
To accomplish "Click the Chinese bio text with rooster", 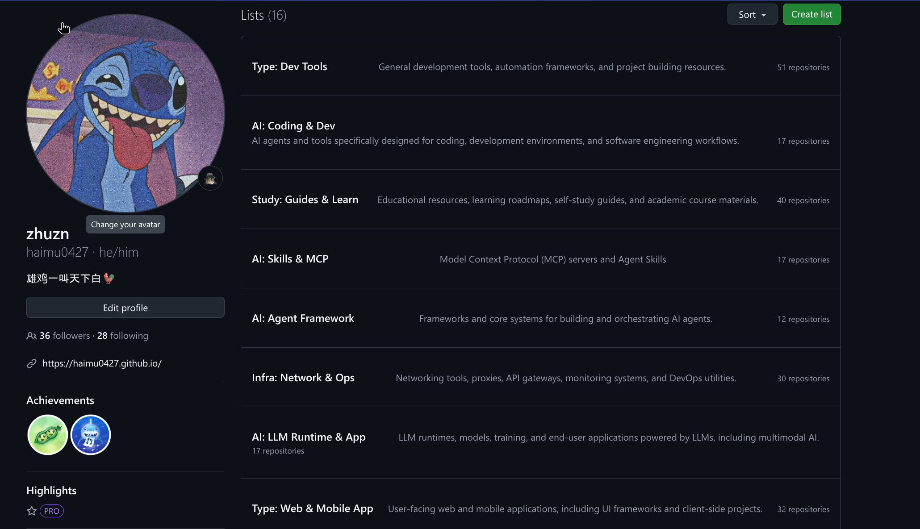I will 71,279.
